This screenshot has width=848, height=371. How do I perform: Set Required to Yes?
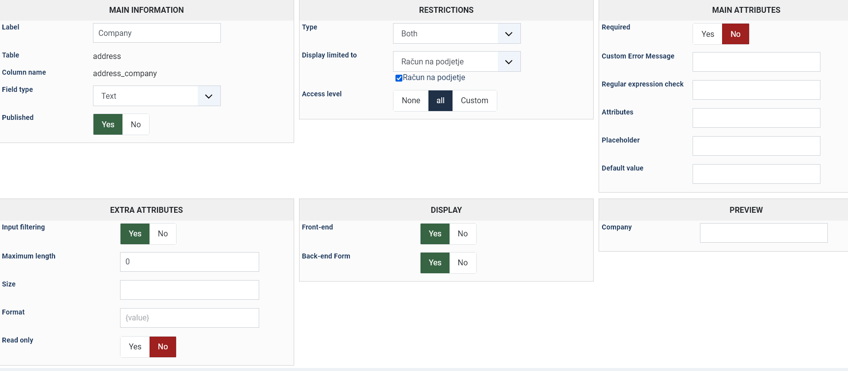[707, 34]
